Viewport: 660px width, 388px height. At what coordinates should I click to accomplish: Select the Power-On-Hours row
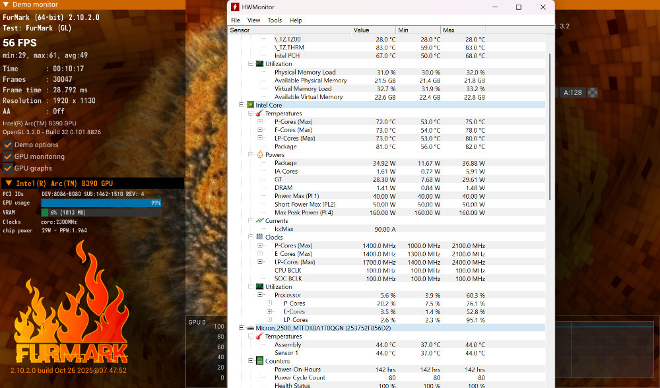click(386, 370)
